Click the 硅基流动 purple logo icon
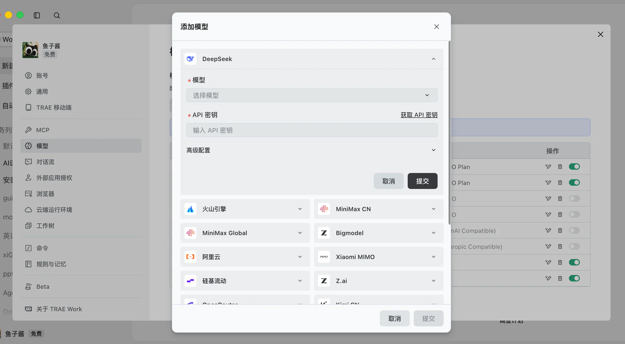Image resolution: width=625 pixels, height=344 pixels. [190, 281]
